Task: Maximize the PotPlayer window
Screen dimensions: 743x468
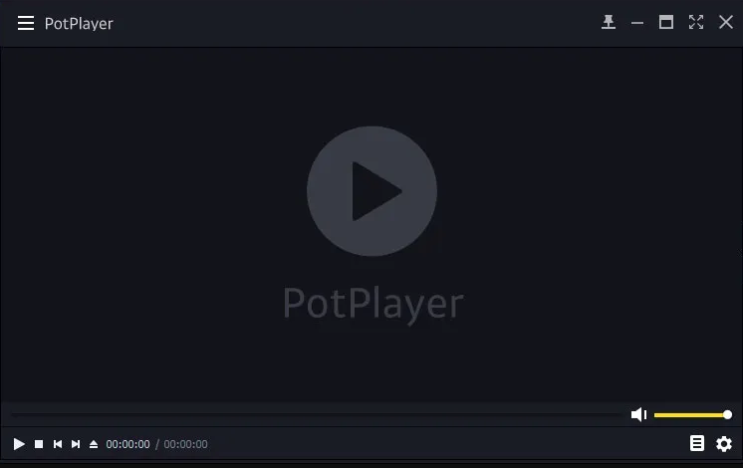Action: 666,22
